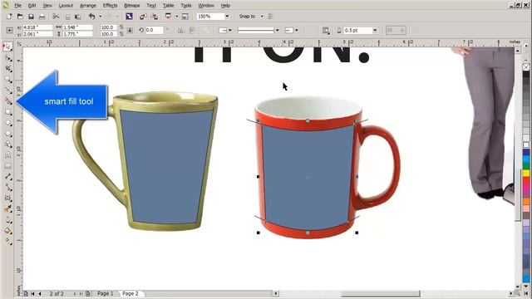Switch to Page 1 tab

106,293
